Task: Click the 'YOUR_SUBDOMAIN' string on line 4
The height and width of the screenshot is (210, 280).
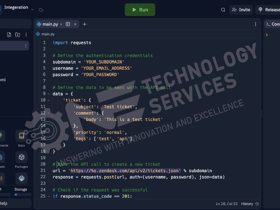Action: coord(104,62)
